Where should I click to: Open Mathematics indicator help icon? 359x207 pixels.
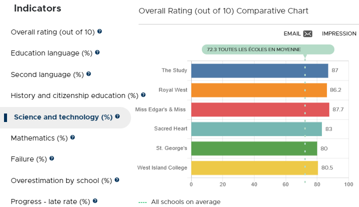tap(73, 137)
